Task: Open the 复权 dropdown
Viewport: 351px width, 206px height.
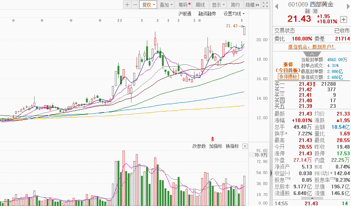Action: pos(148,5)
